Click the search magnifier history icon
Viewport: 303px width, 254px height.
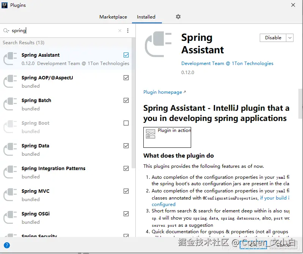tap(6, 31)
